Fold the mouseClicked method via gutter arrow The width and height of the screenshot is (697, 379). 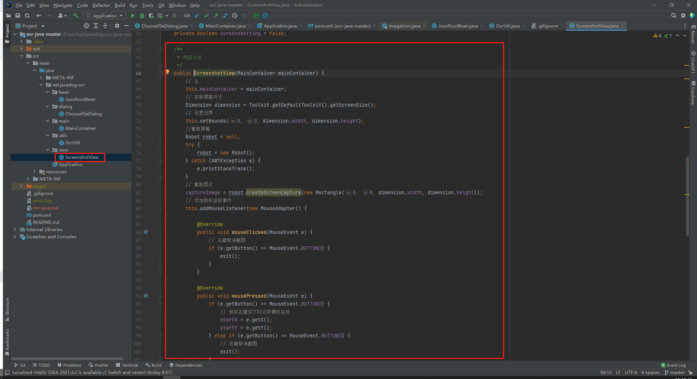[x=160, y=232]
